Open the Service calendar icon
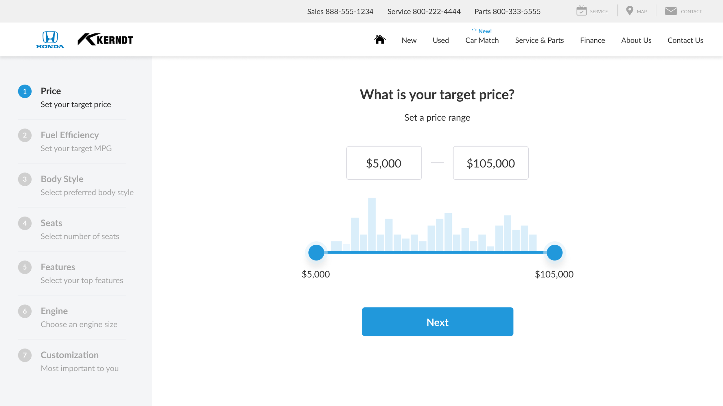 point(581,11)
